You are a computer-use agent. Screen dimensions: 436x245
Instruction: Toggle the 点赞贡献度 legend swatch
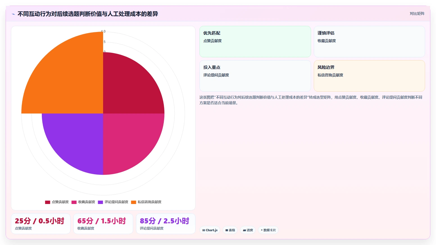(x=47, y=202)
